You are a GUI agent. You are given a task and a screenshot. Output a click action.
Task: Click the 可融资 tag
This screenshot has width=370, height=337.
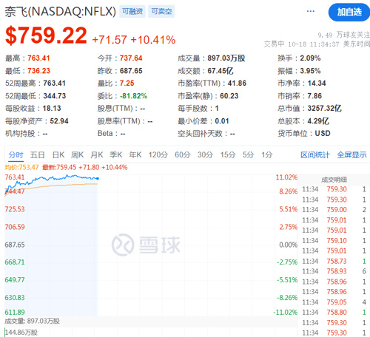coord(132,11)
